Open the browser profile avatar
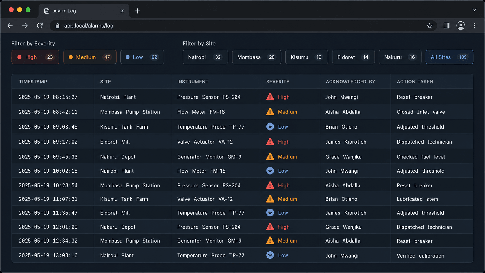 pyautogui.click(x=461, y=26)
